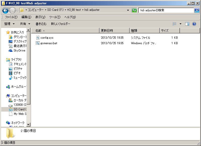Open the 表示(V) menu

tap(40, 17)
